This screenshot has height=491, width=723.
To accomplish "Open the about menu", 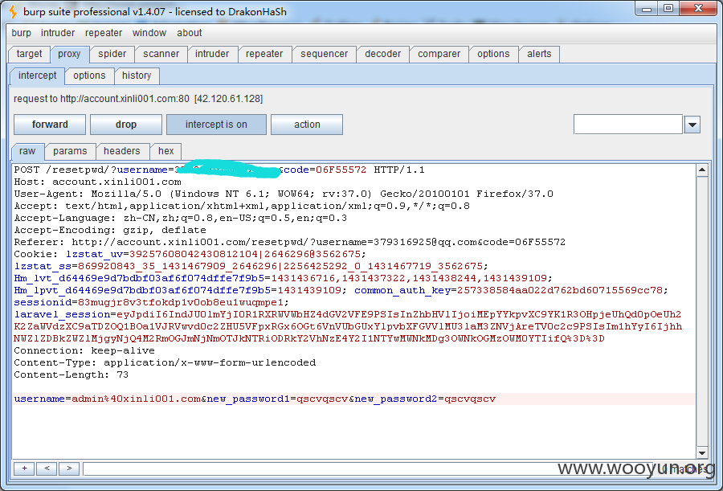I will [189, 33].
